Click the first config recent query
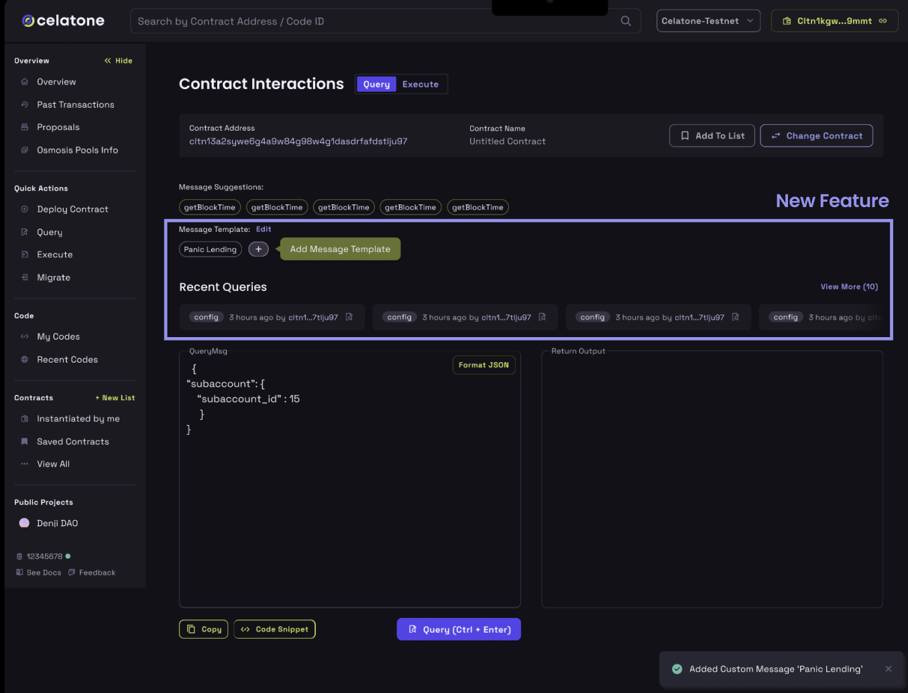The width and height of the screenshot is (908, 693). (272, 317)
